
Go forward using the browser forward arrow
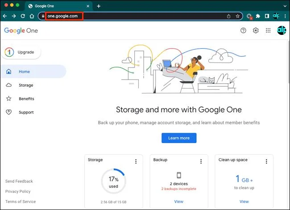tap(14, 16)
